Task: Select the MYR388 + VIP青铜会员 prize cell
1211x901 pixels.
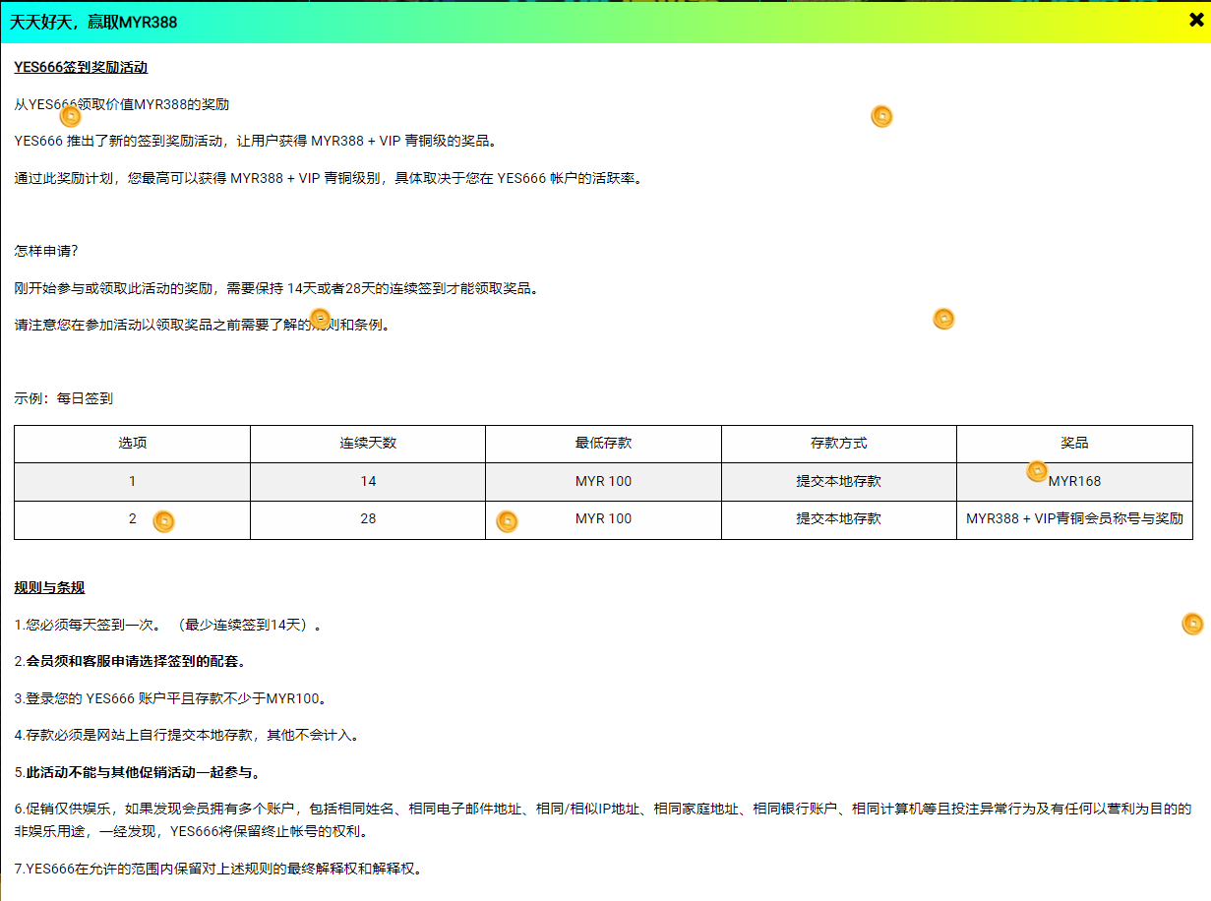Action: [1074, 519]
